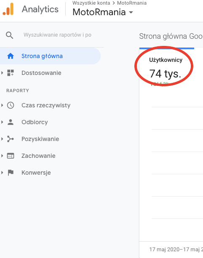Select the home icon for Strona główna
The image size is (203, 258).
tap(11, 56)
